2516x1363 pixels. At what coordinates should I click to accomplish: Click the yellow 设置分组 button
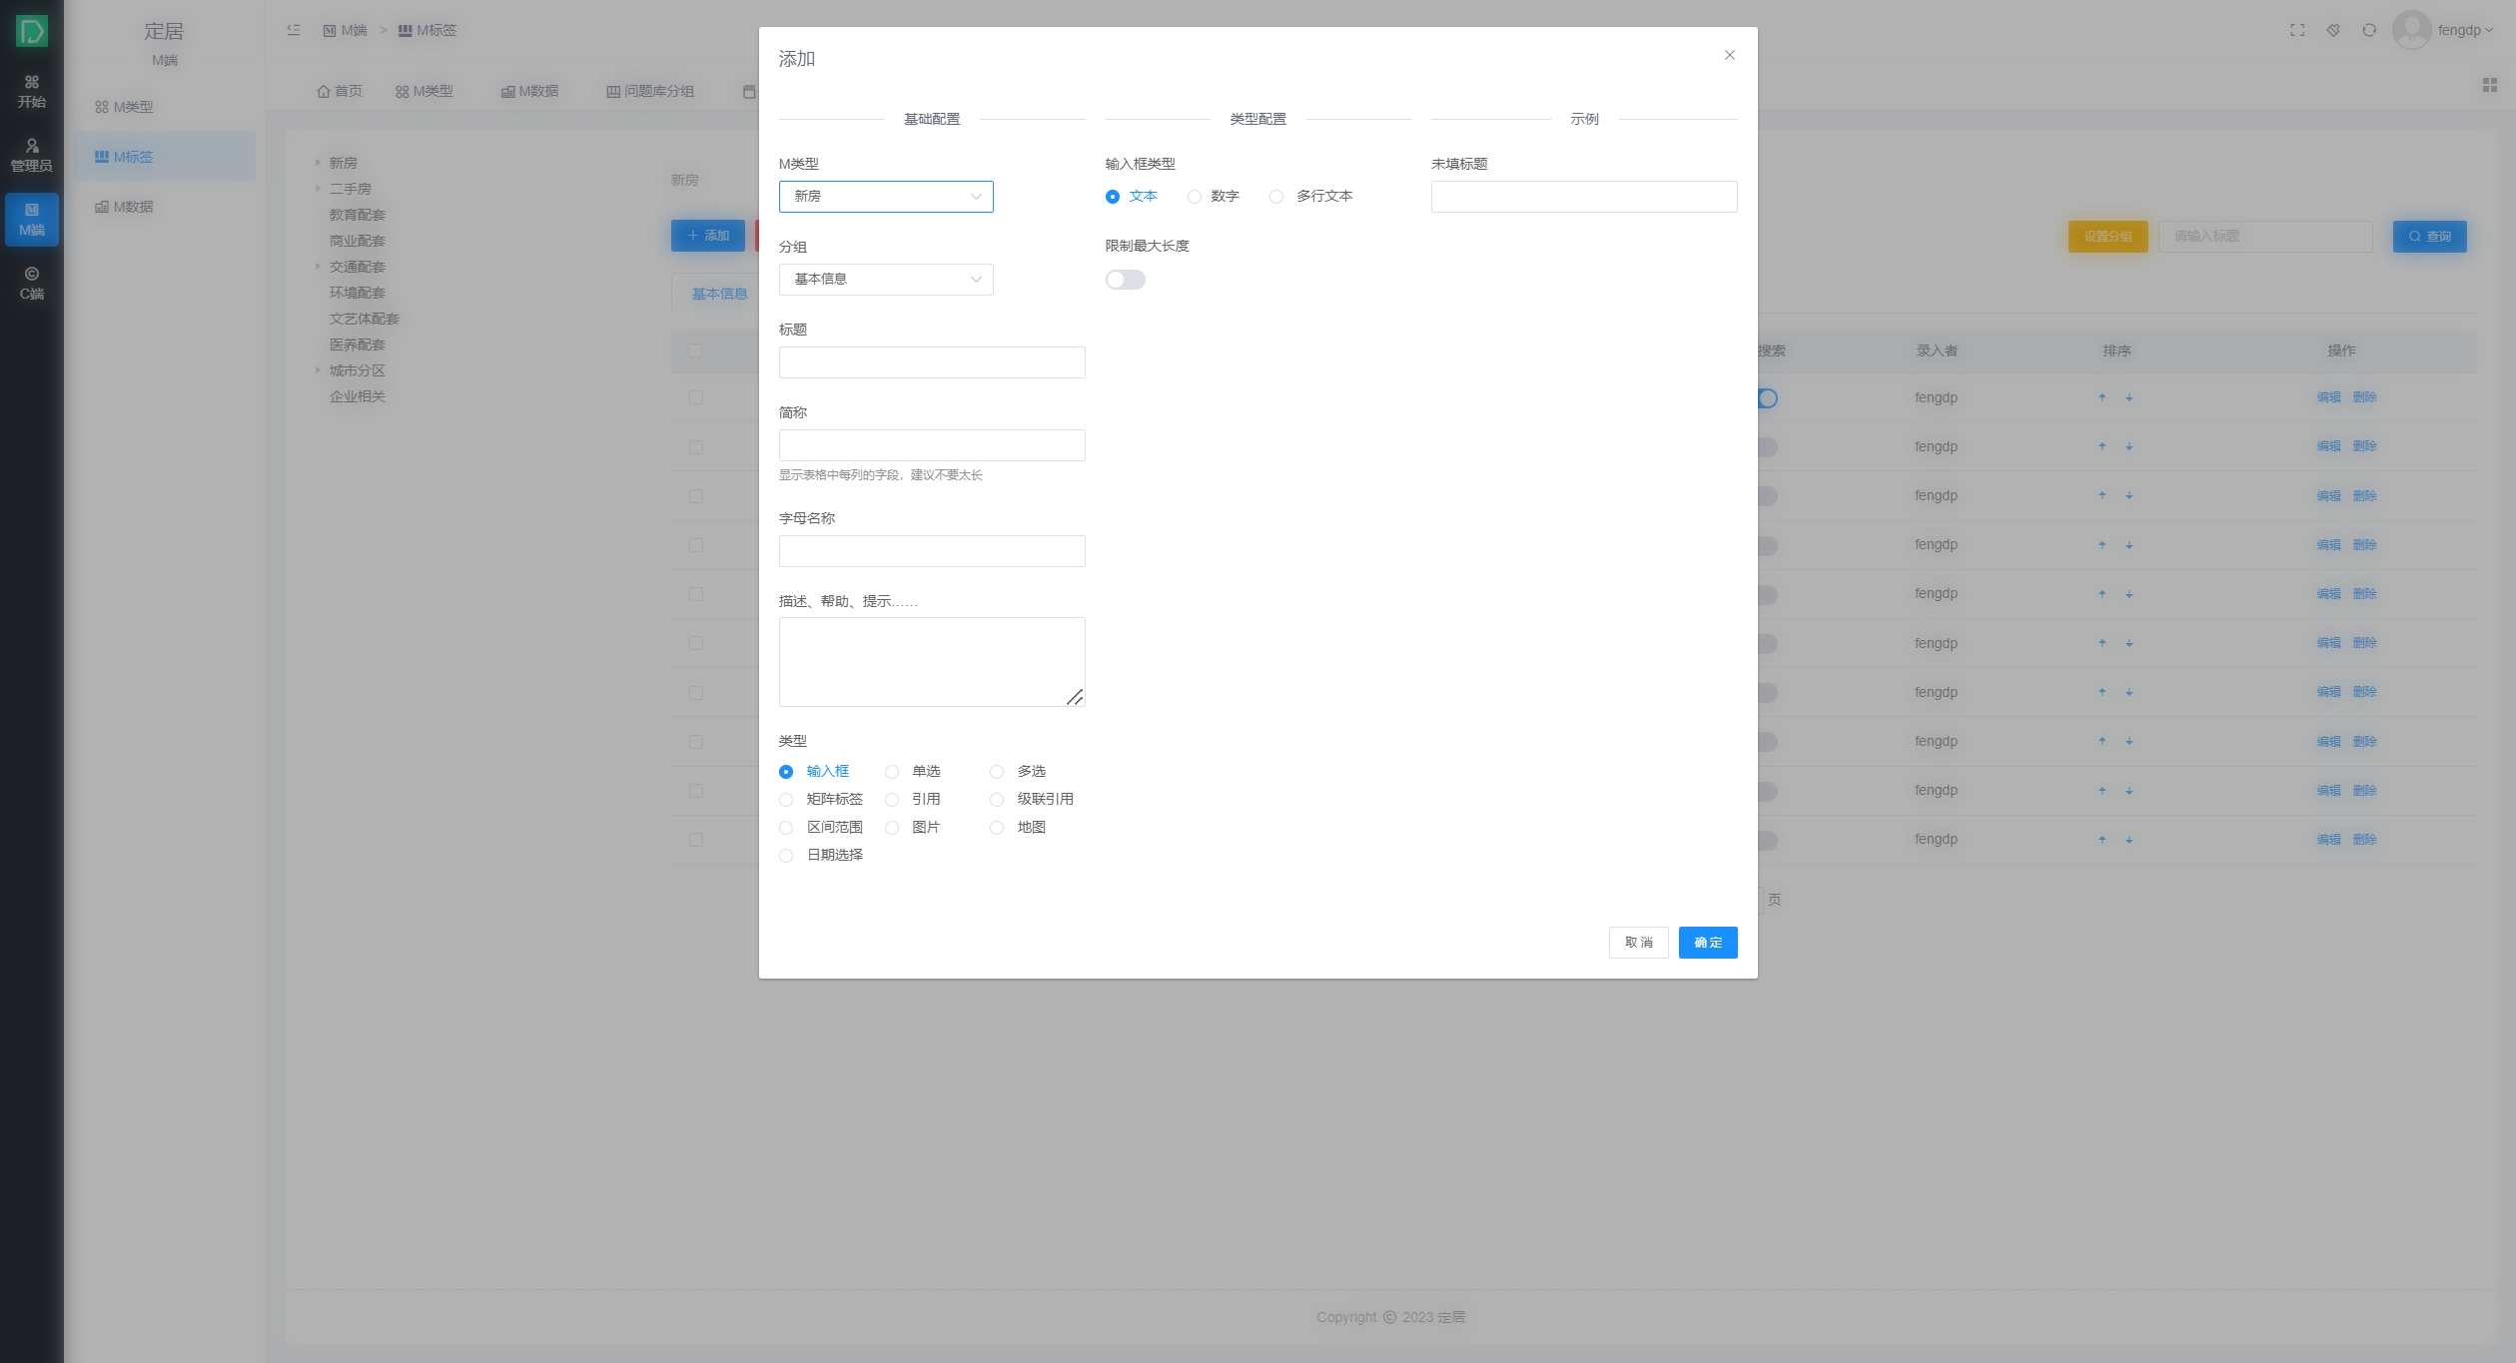(2107, 237)
